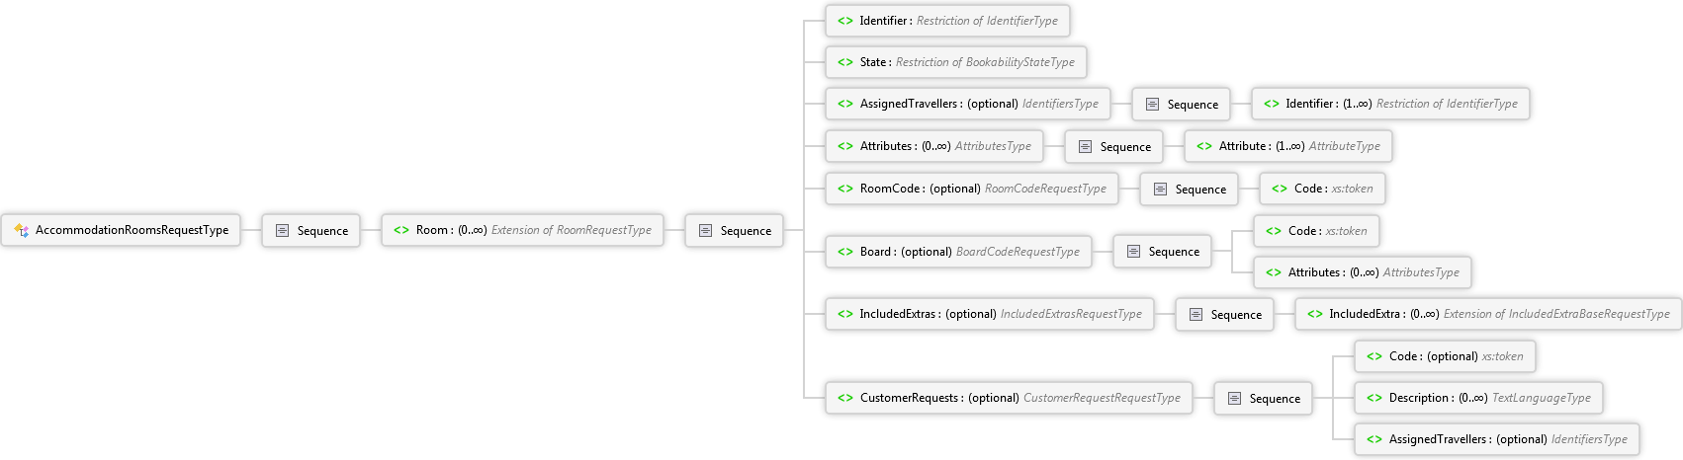Select the Attributes AttributesType node under Room
Screen dimensions: 1683x460
pos(933,146)
